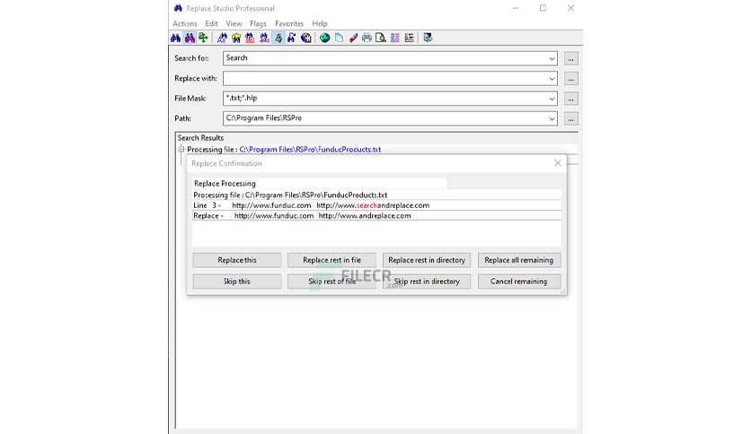This screenshot has width=751, height=434.
Task: Close the Replace Confirmation dialog
Action: click(x=558, y=163)
